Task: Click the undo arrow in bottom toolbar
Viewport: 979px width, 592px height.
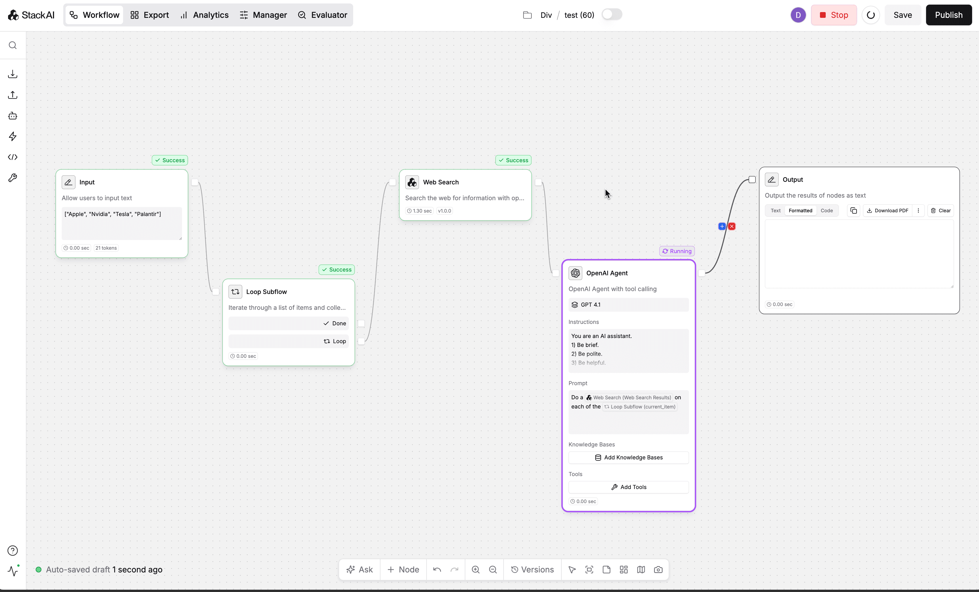Action: pyautogui.click(x=437, y=569)
